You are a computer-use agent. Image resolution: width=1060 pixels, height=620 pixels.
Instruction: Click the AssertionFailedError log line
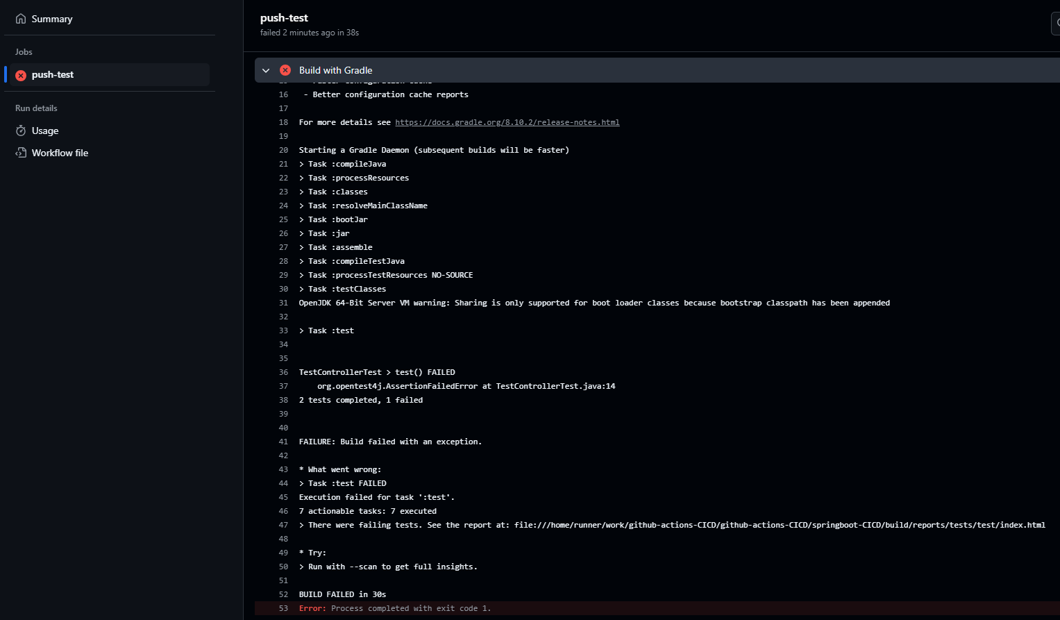point(466,386)
